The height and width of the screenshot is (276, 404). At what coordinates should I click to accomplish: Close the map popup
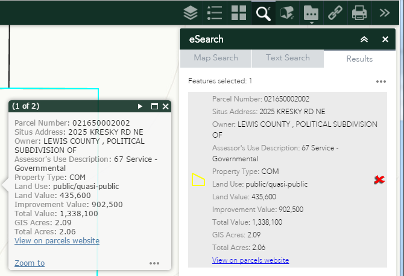click(166, 106)
